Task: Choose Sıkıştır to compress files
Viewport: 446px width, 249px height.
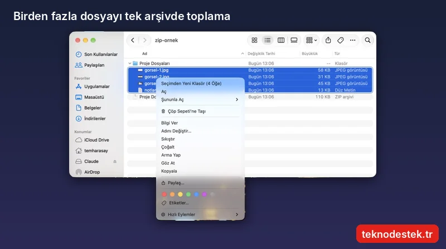Action: click(200, 139)
